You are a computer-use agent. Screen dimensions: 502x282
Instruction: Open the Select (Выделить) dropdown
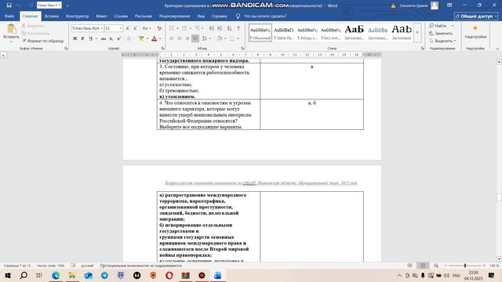pyautogui.click(x=442, y=41)
